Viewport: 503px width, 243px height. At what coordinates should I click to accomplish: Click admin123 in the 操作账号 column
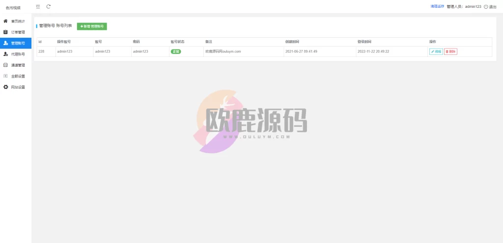coord(64,51)
